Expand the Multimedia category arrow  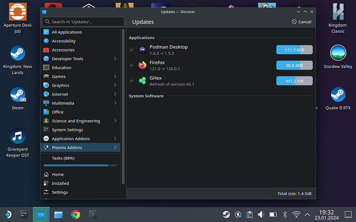[115, 103]
